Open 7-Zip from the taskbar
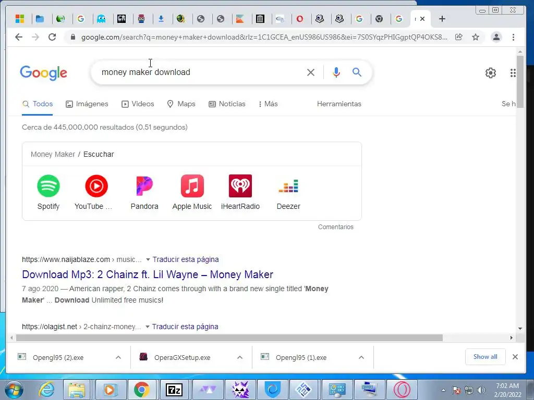The width and height of the screenshot is (534, 400). tap(174, 390)
